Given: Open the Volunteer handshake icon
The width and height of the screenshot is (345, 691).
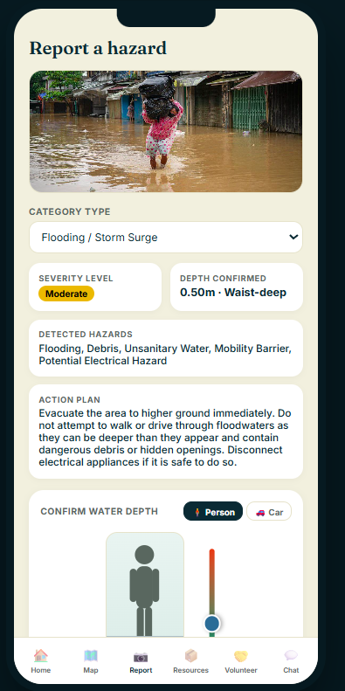Looking at the screenshot, I should coord(241,656).
